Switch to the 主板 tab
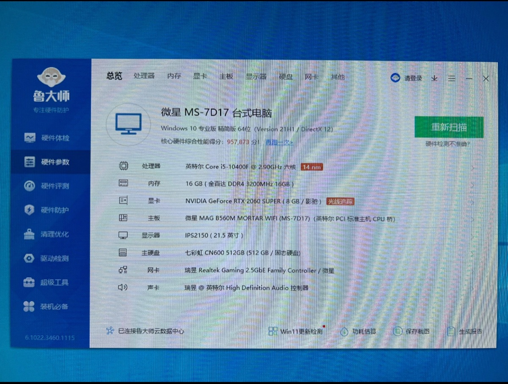The height and width of the screenshot is (384, 508). tap(226, 77)
